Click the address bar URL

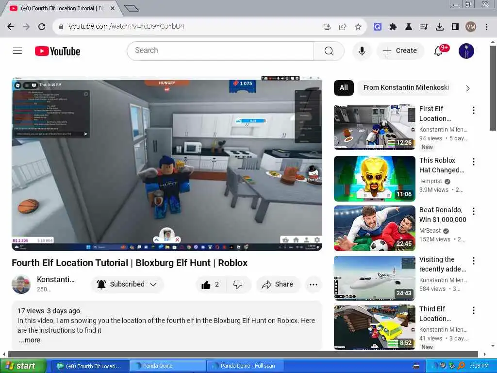coord(126,26)
